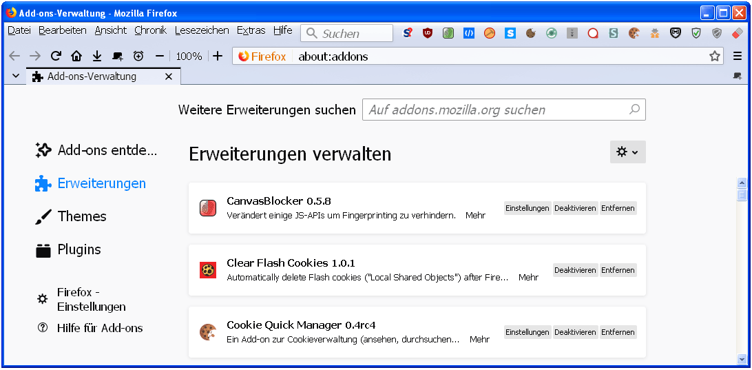
Task: Open the uBlock Origin shield icon
Action: pyautogui.click(x=428, y=33)
